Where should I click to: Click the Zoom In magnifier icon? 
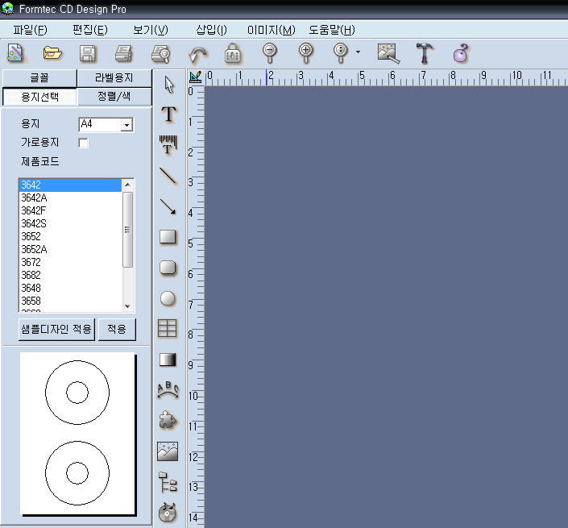(305, 53)
